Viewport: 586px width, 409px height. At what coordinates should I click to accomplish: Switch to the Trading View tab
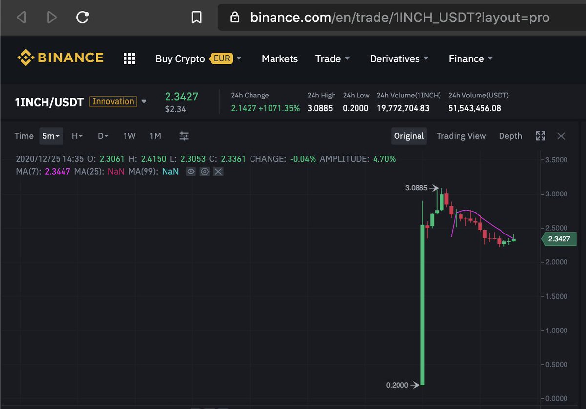tap(461, 136)
